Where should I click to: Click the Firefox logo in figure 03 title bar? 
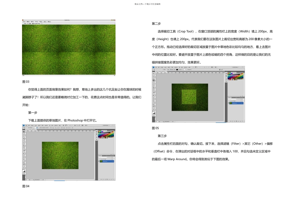pos(23,20)
